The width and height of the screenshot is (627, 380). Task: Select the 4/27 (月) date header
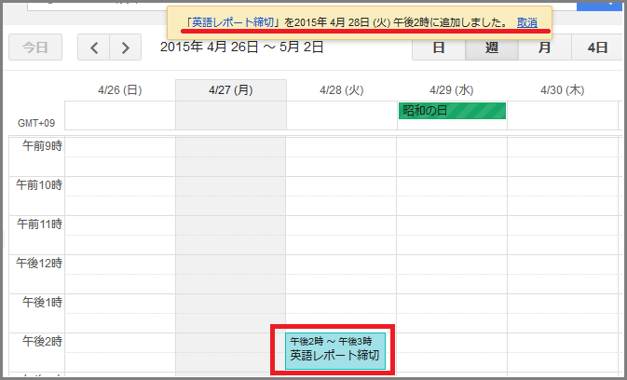[x=230, y=90]
